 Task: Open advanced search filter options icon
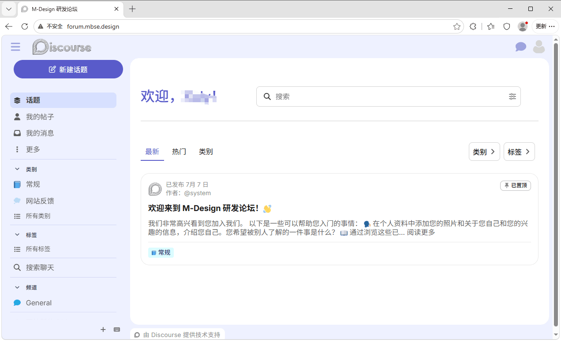(512, 96)
